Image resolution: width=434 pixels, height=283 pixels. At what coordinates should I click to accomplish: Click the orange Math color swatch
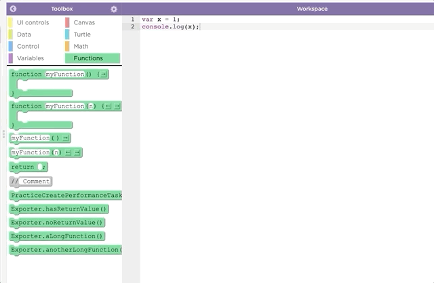click(67, 46)
